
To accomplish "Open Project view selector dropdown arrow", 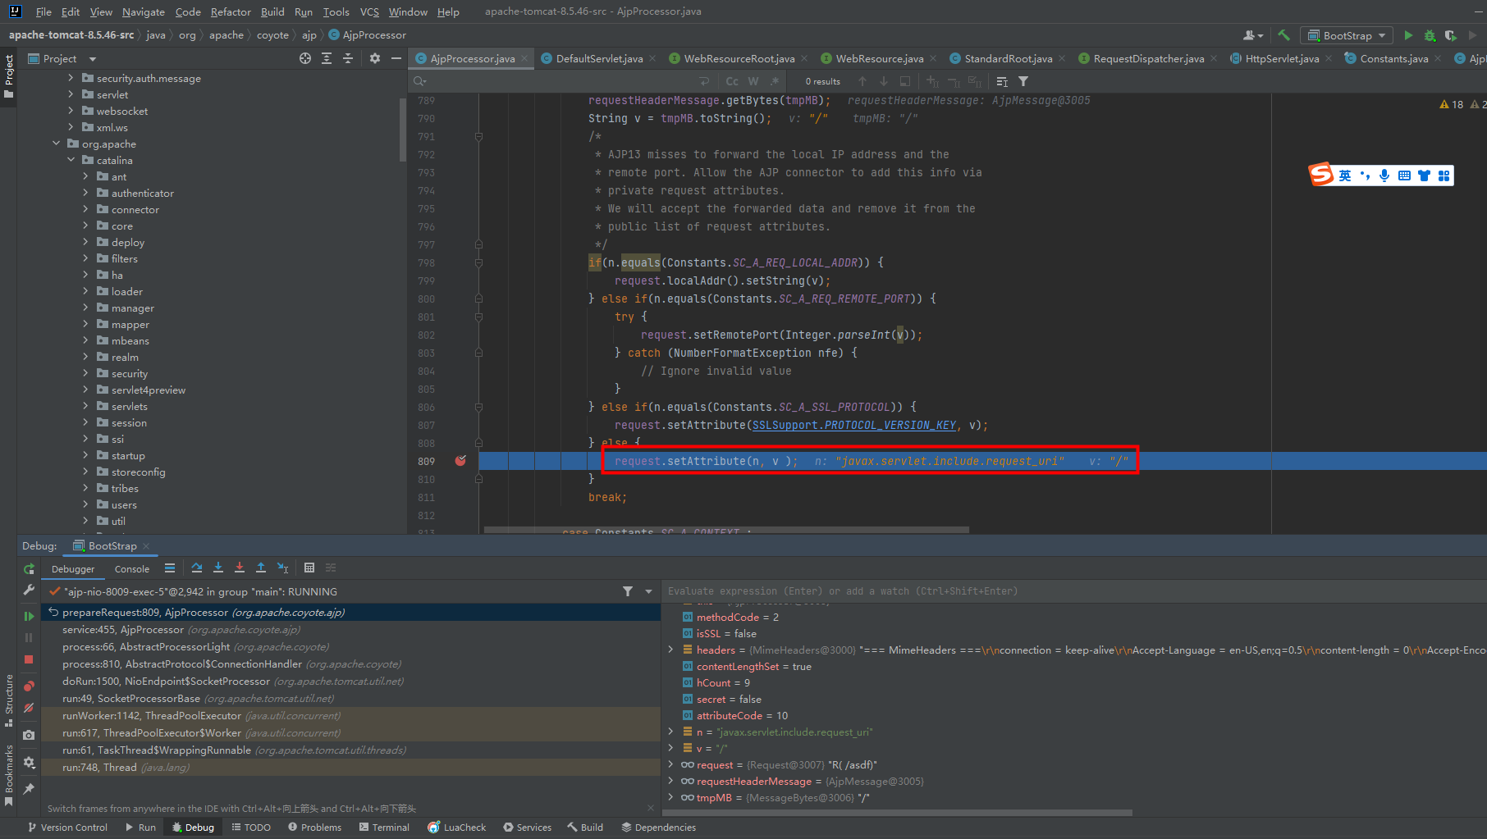I will click(93, 59).
